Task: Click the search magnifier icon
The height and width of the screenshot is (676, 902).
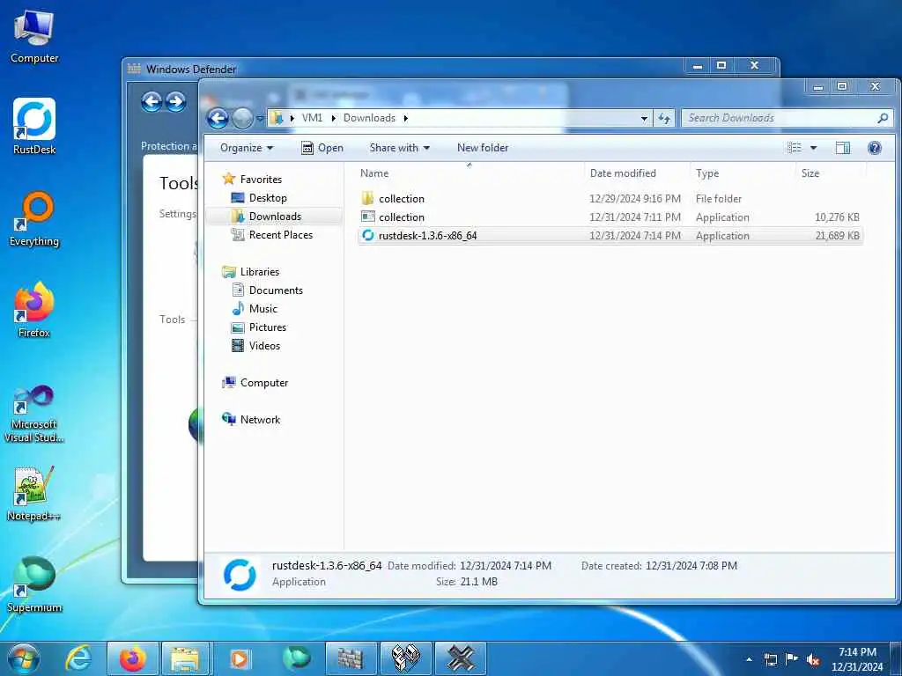Action: click(x=883, y=118)
